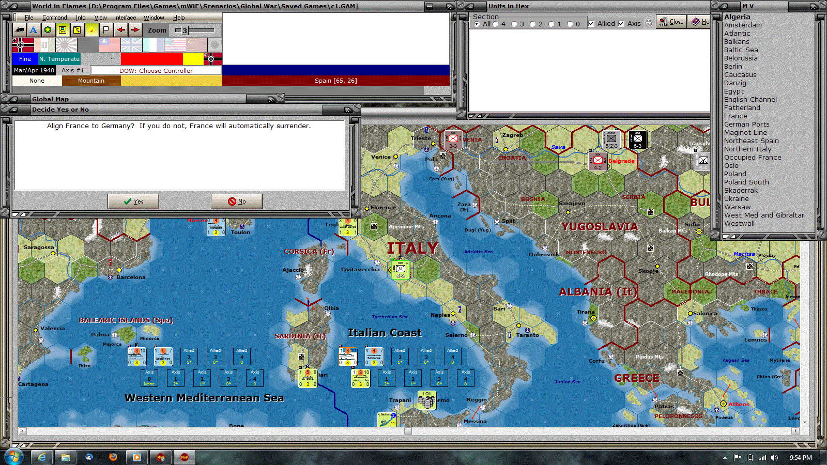The height and width of the screenshot is (465, 827).
Task: Open Firefox from the taskbar
Action: (x=113, y=457)
